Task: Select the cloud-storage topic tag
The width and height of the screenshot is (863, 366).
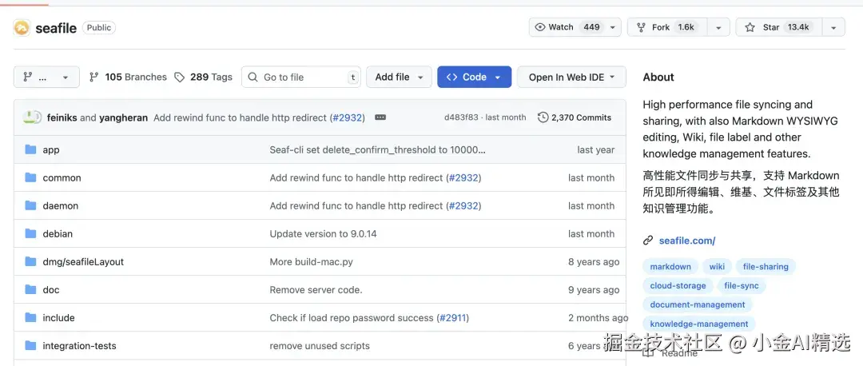Action: click(x=678, y=286)
